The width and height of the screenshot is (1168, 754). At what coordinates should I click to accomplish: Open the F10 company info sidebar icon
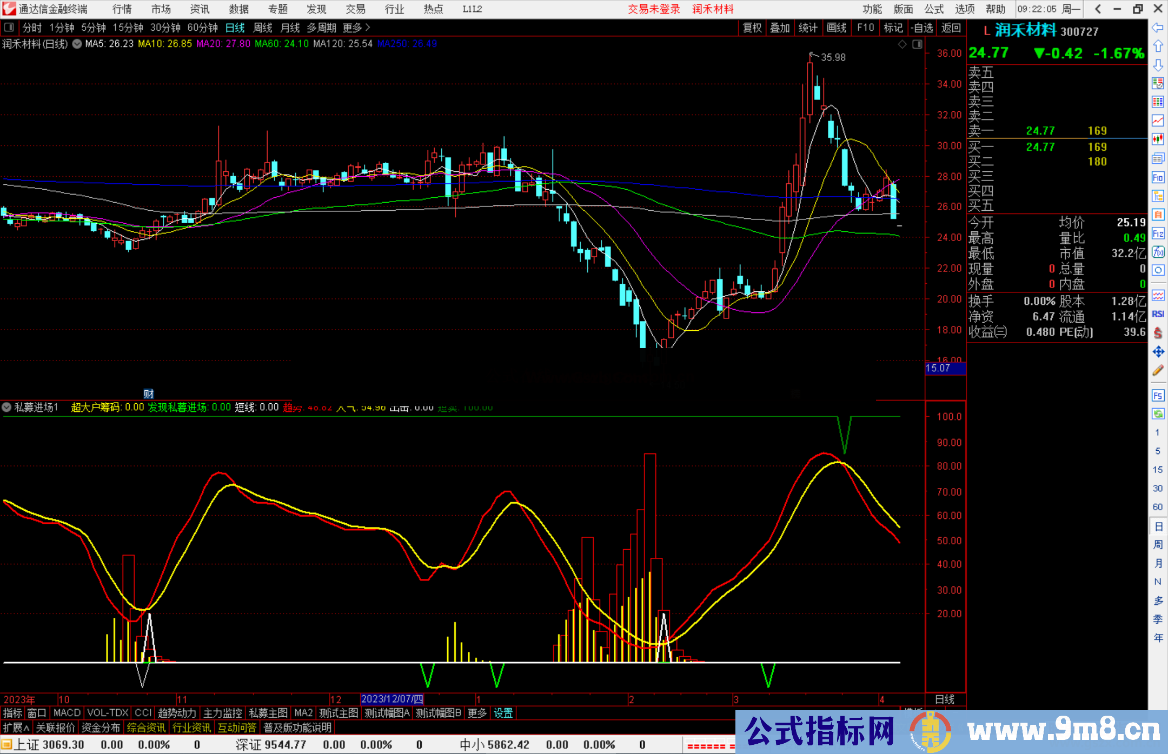pos(1158,177)
